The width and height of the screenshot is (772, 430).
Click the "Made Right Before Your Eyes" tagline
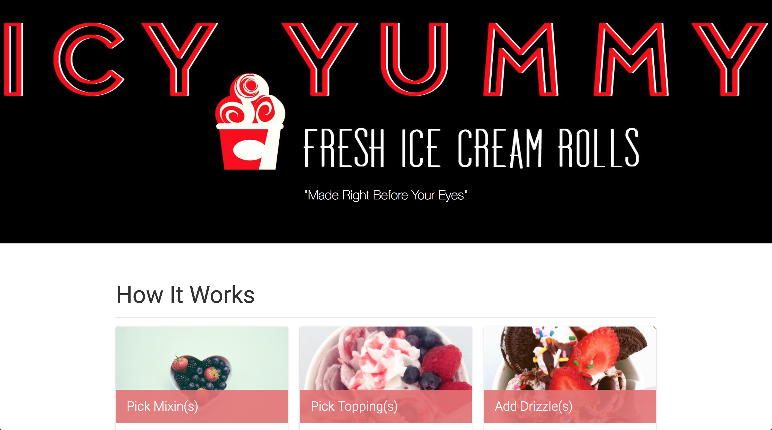click(386, 195)
